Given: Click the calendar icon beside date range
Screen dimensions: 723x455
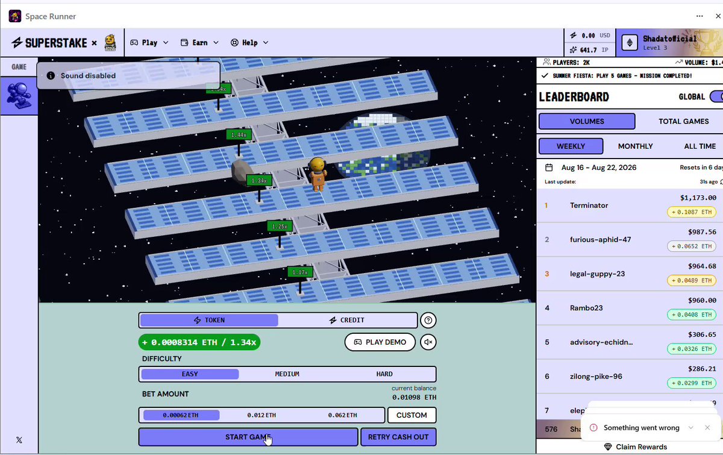Looking at the screenshot, I should (x=549, y=168).
